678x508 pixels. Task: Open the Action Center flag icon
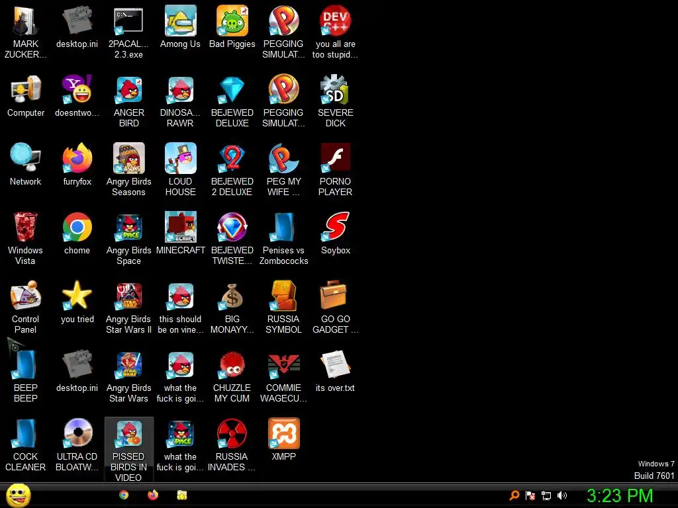(x=530, y=495)
